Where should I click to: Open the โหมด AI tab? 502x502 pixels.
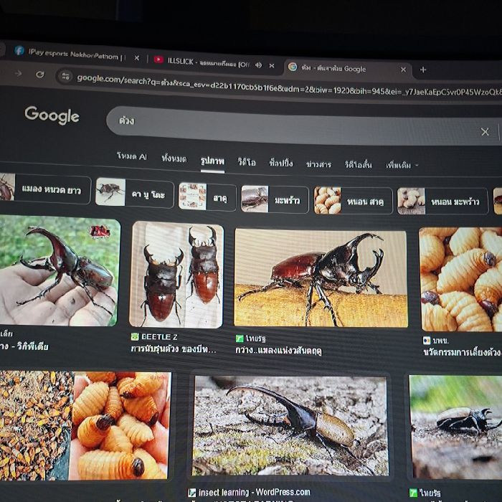[131, 156]
